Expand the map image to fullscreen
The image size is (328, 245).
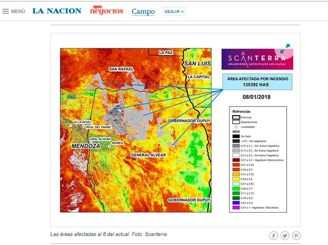click(x=285, y=48)
